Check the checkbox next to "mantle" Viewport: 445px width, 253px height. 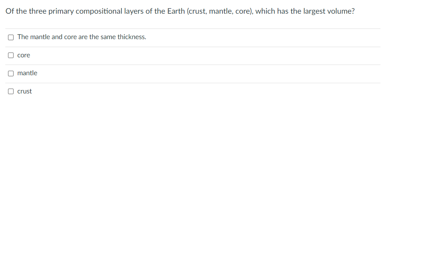[x=11, y=73]
